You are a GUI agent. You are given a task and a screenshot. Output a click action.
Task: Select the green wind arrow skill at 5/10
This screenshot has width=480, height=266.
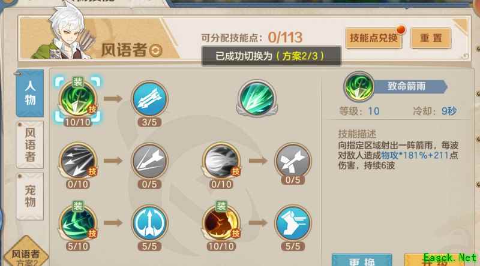(x=78, y=223)
